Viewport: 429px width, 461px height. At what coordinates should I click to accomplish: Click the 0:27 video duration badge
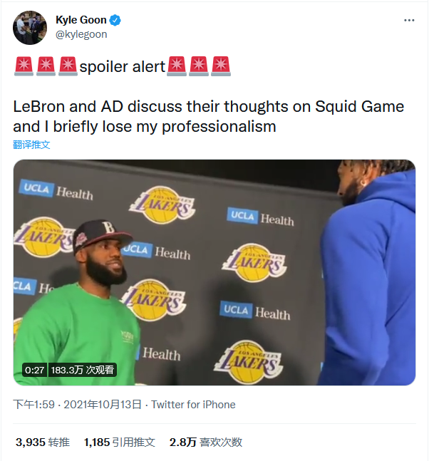(x=34, y=370)
